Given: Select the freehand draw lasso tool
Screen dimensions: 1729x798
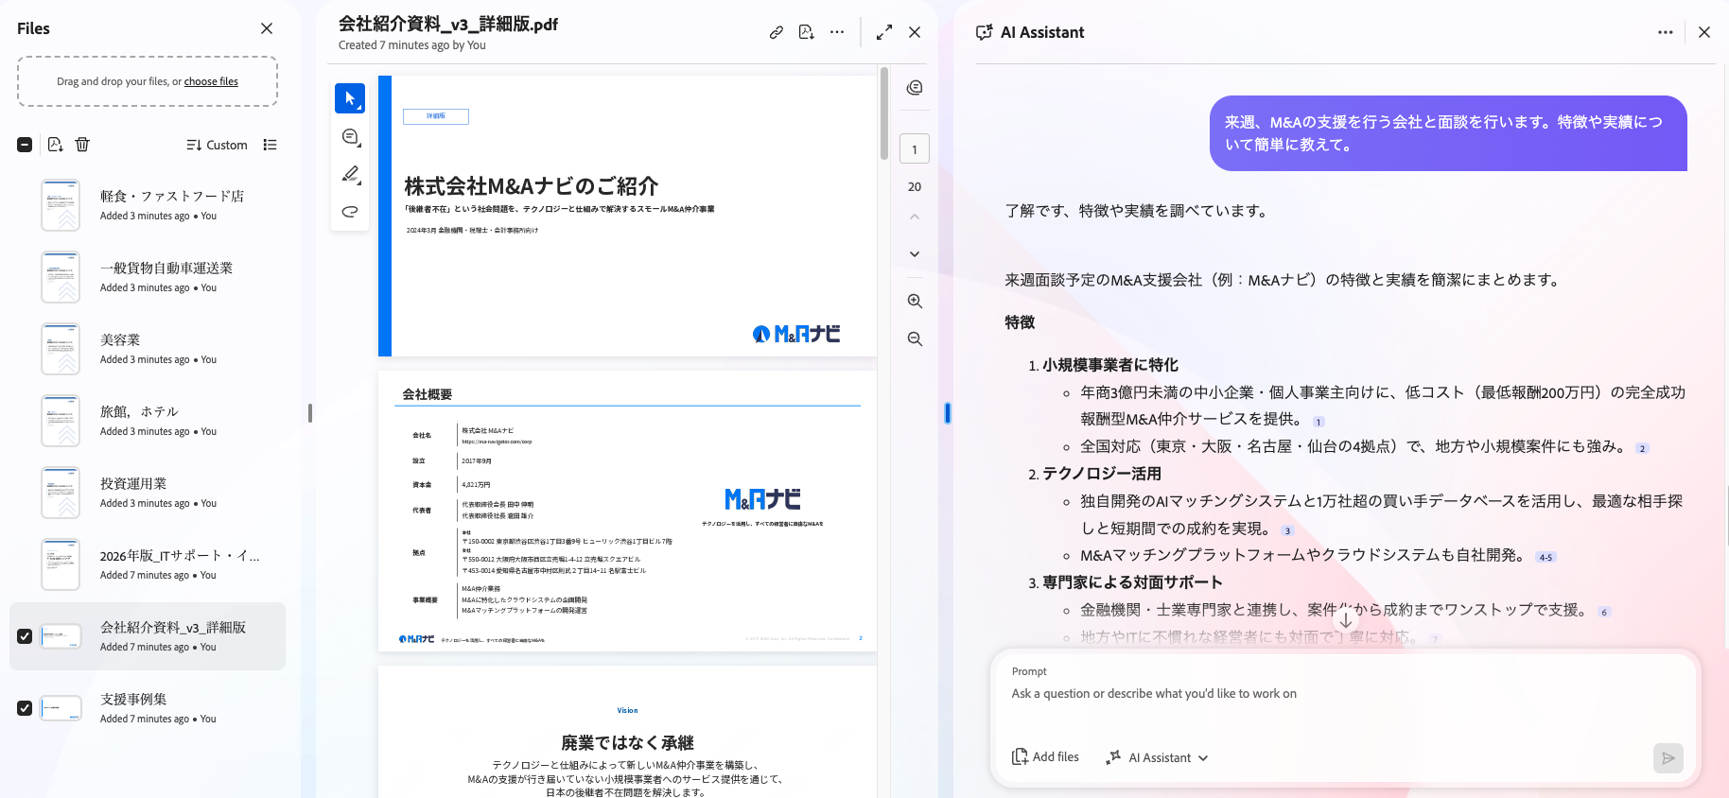Looking at the screenshot, I should (350, 212).
